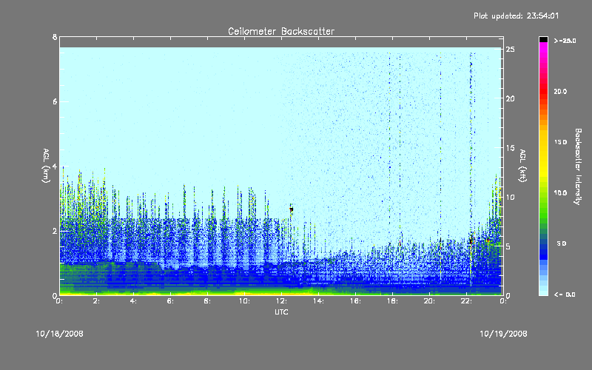Click the '2' km tick label

(x=55, y=231)
